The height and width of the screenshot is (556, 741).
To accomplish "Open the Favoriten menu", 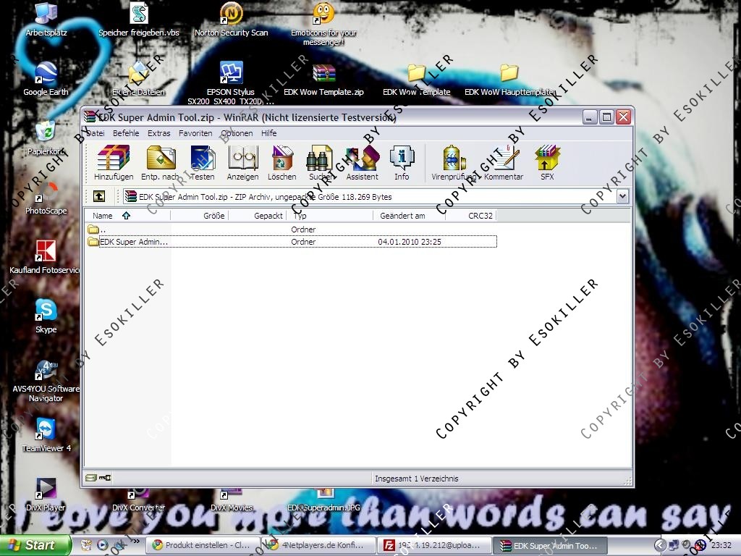I will click(195, 133).
